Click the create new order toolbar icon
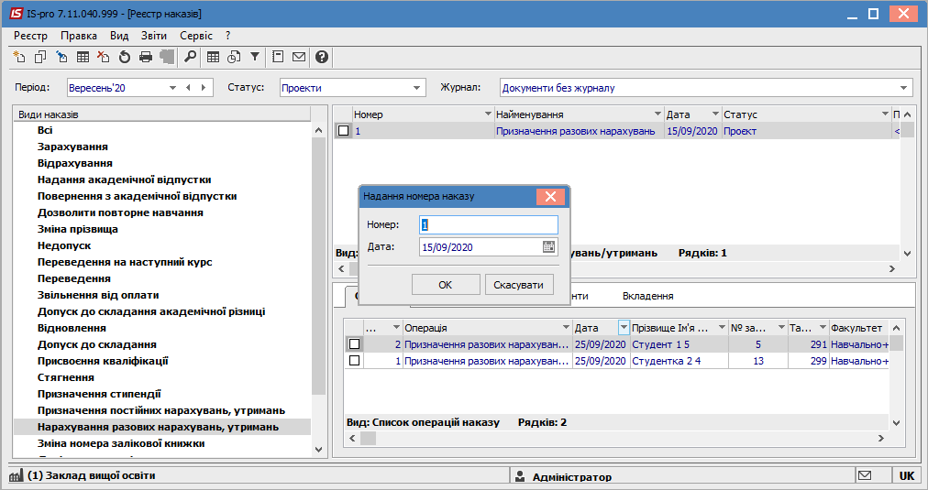Image resolution: width=928 pixels, height=490 pixels. point(19,57)
